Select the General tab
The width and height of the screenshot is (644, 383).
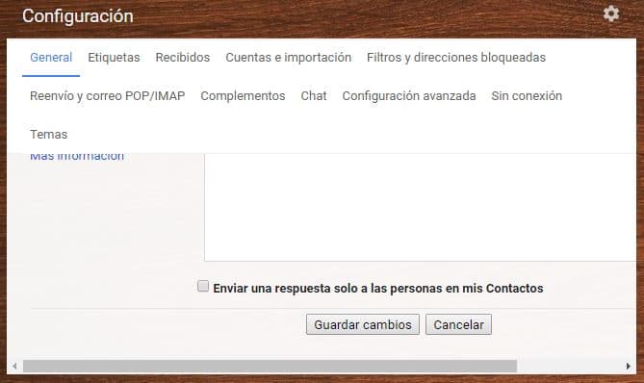click(x=51, y=58)
